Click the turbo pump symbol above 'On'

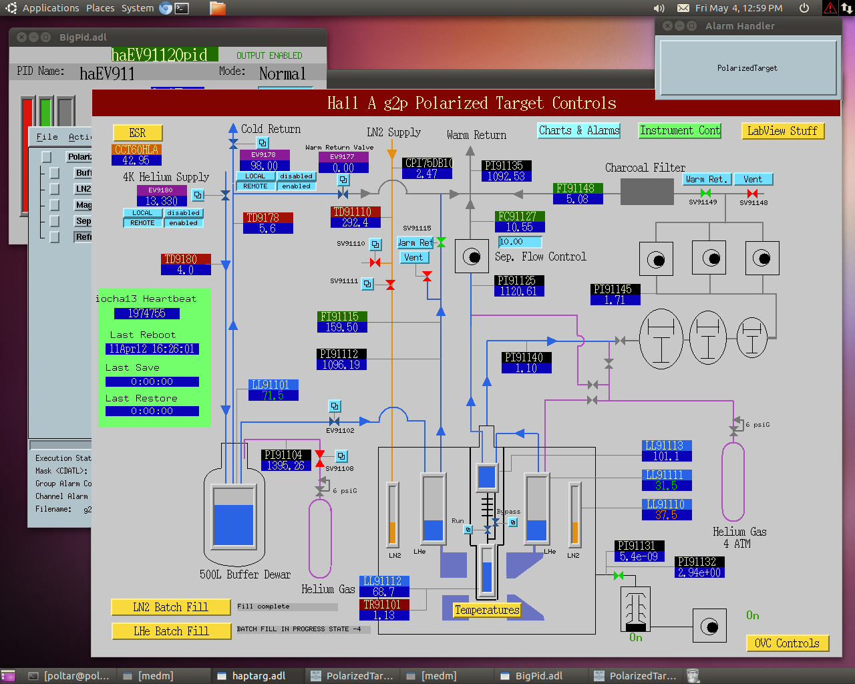[636, 609]
